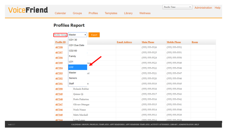The image size is (226, 131).
Task: Click main phone (555) 555-5518
Action: (149, 89)
